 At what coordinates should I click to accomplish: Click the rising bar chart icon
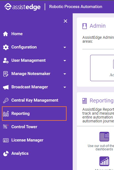[x=104, y=161]
